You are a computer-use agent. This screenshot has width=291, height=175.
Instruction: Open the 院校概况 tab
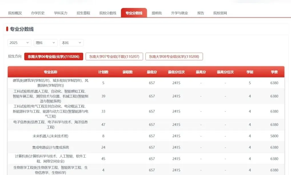pos(15,13)
